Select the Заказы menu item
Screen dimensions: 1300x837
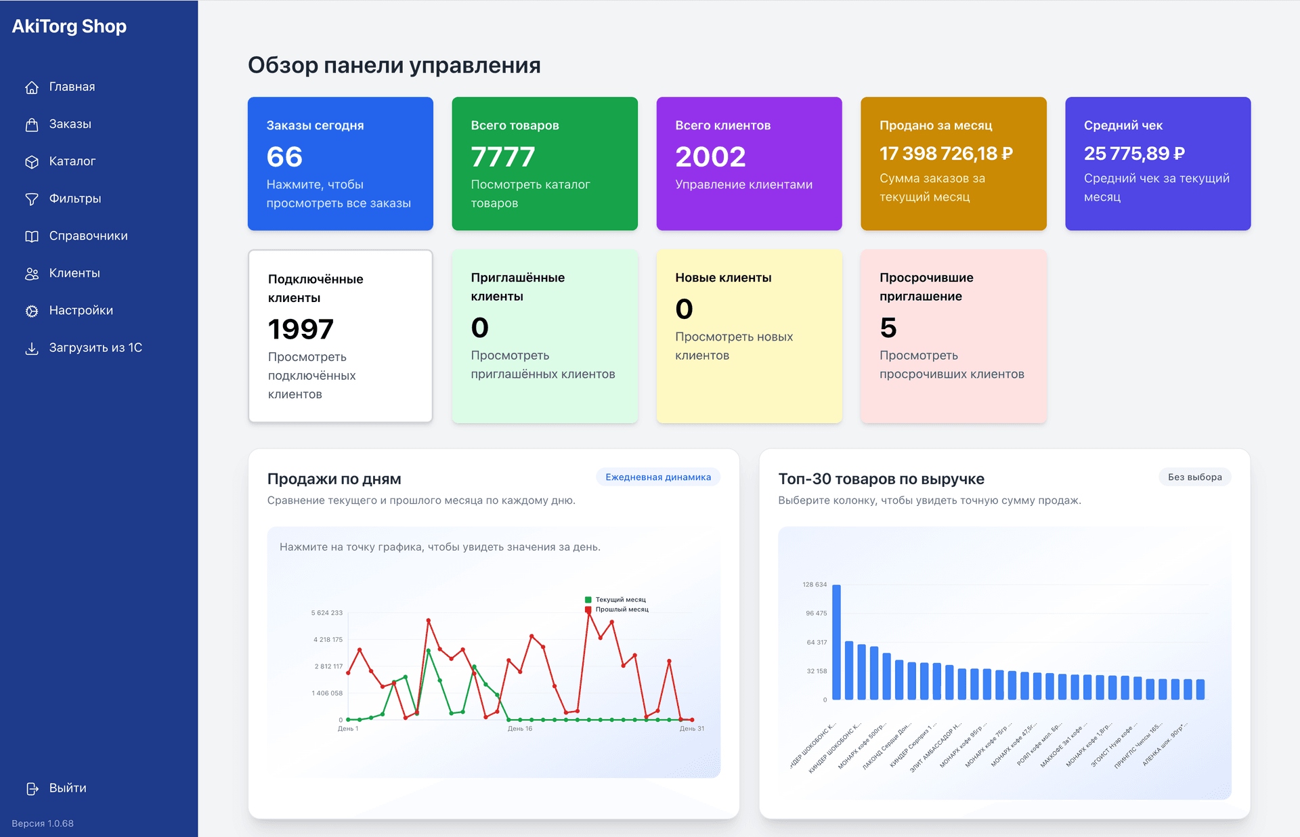coord(70,124)
